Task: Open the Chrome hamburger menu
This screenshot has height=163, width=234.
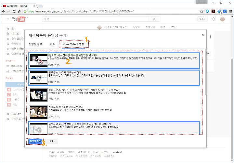Action: 230,11
